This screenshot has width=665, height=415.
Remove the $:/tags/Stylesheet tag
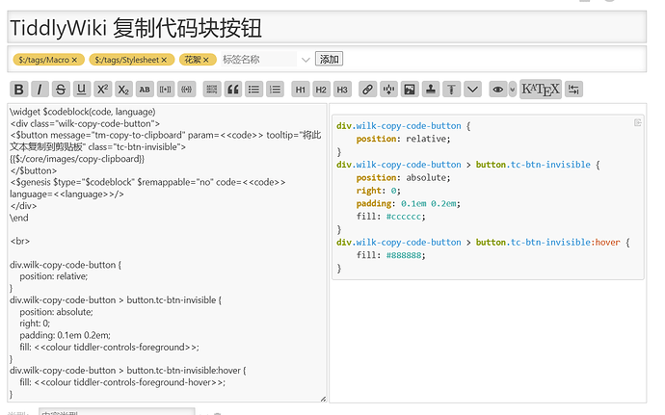click(164, 60)
